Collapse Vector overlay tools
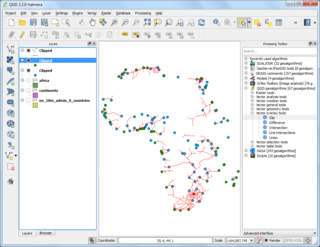The image size is (320, 247). [252, 113]
